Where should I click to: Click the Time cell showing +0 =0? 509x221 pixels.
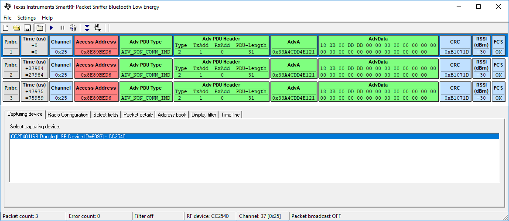pyautogui.click(x=35, y=46)
